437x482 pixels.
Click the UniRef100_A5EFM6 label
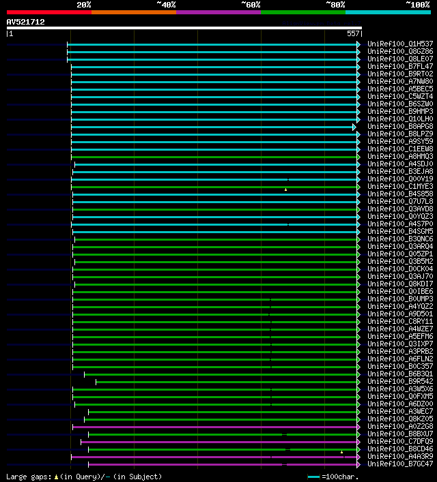(x=400, y=337)
